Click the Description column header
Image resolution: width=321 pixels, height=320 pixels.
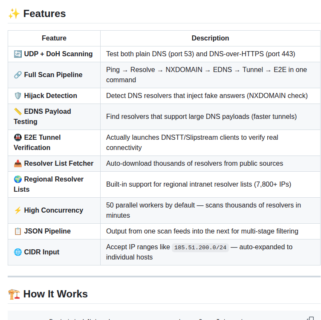pyautogui.click(x=210, y=38)
